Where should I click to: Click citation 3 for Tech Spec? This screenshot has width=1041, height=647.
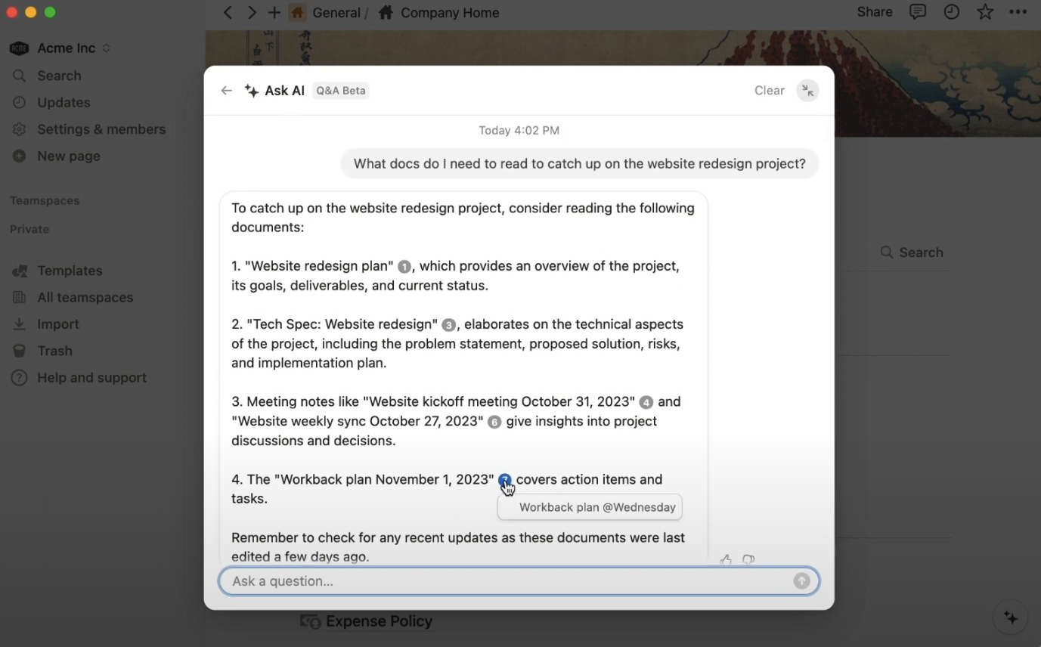(448, 325)
